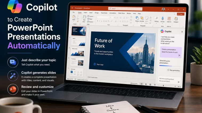Viewport: 202px width, 113px height.
Task: Open the File tab
Action: [74, 12]
